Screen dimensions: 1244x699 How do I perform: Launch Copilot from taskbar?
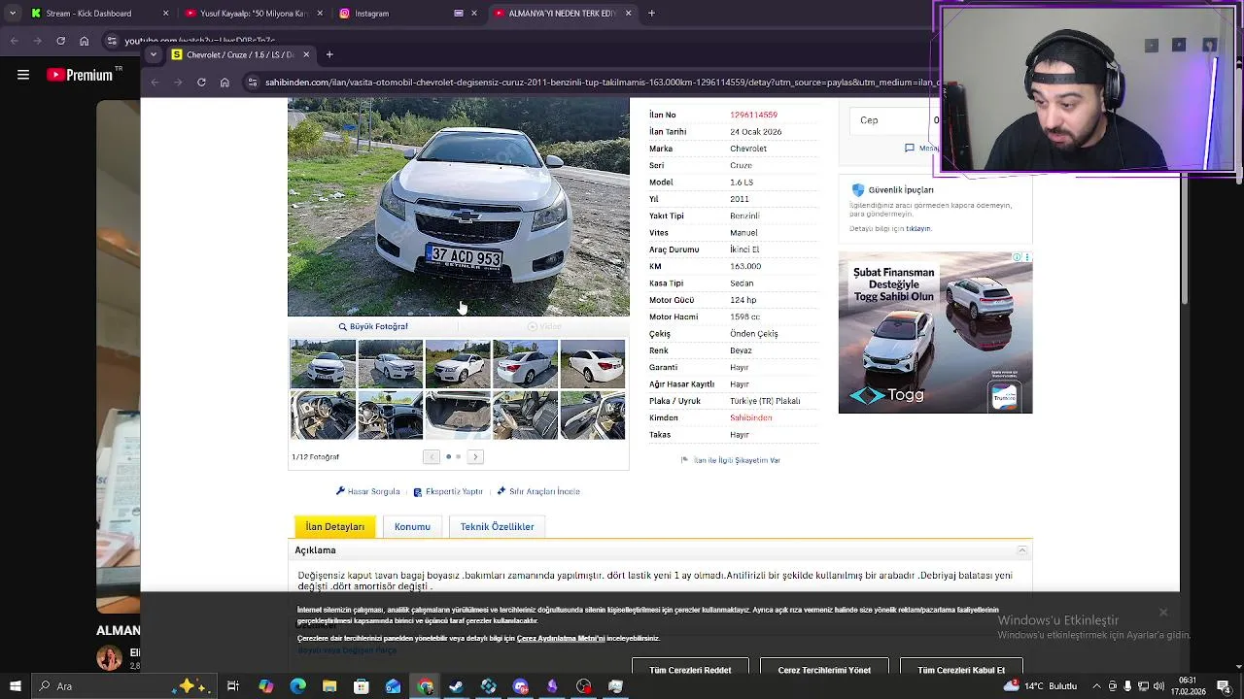[265, 686]
